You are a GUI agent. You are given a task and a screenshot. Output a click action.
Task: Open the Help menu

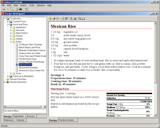[x=49, y=5]
